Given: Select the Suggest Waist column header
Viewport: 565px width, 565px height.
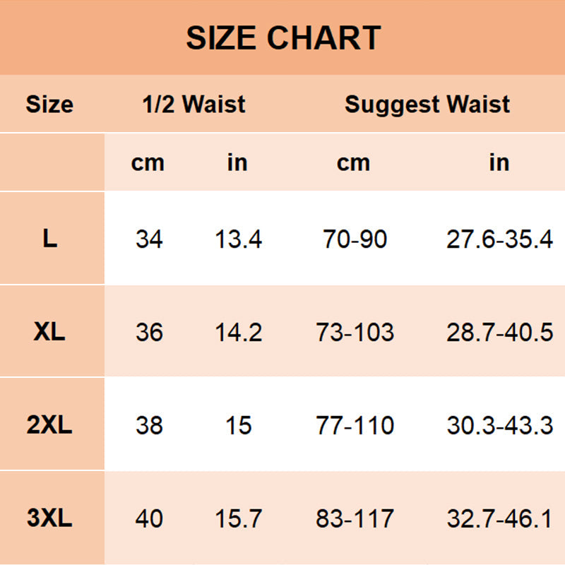Looking at the screenshot, I should pyautogui.click(x=427, y=105).
